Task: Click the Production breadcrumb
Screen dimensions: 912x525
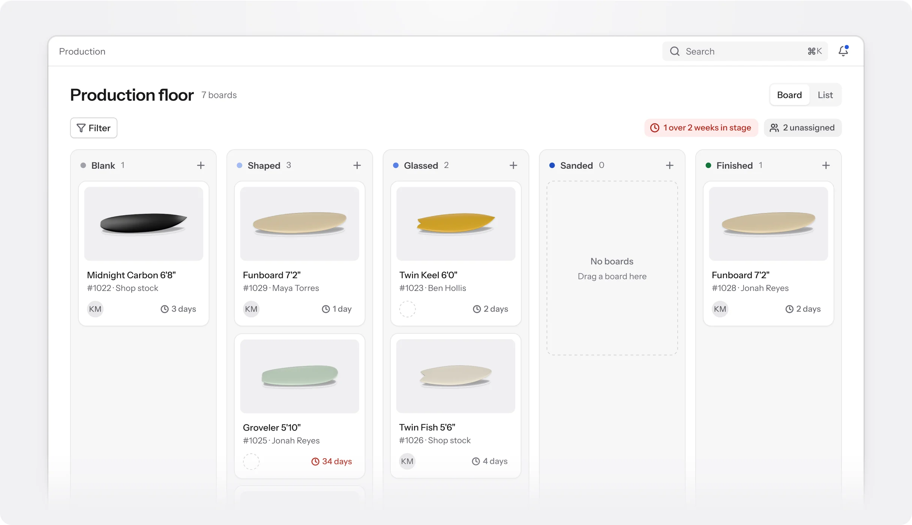Action: [82, 51]
